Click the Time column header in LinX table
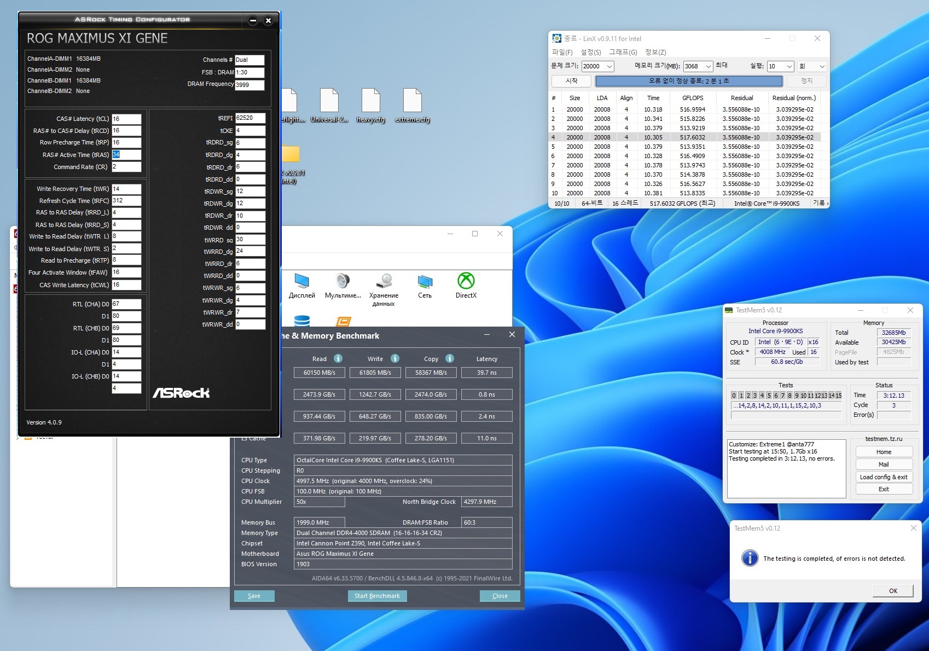 [x=653, y=98]
